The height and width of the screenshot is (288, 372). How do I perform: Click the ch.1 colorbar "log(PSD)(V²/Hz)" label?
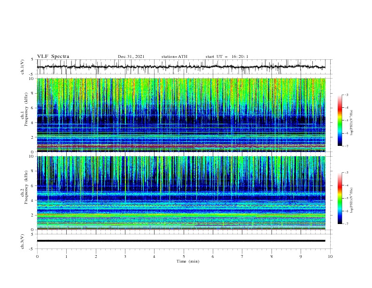[x=352, y=123]
